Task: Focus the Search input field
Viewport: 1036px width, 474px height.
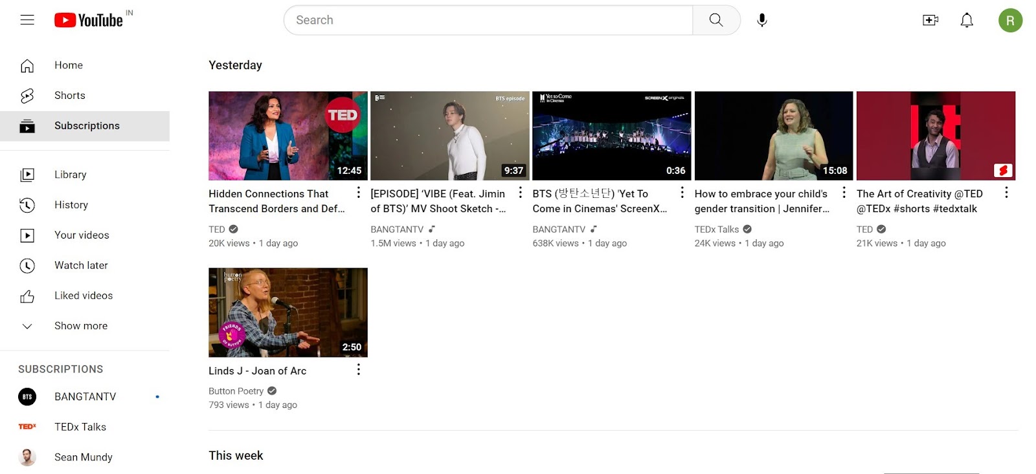Action: point(488,20)
